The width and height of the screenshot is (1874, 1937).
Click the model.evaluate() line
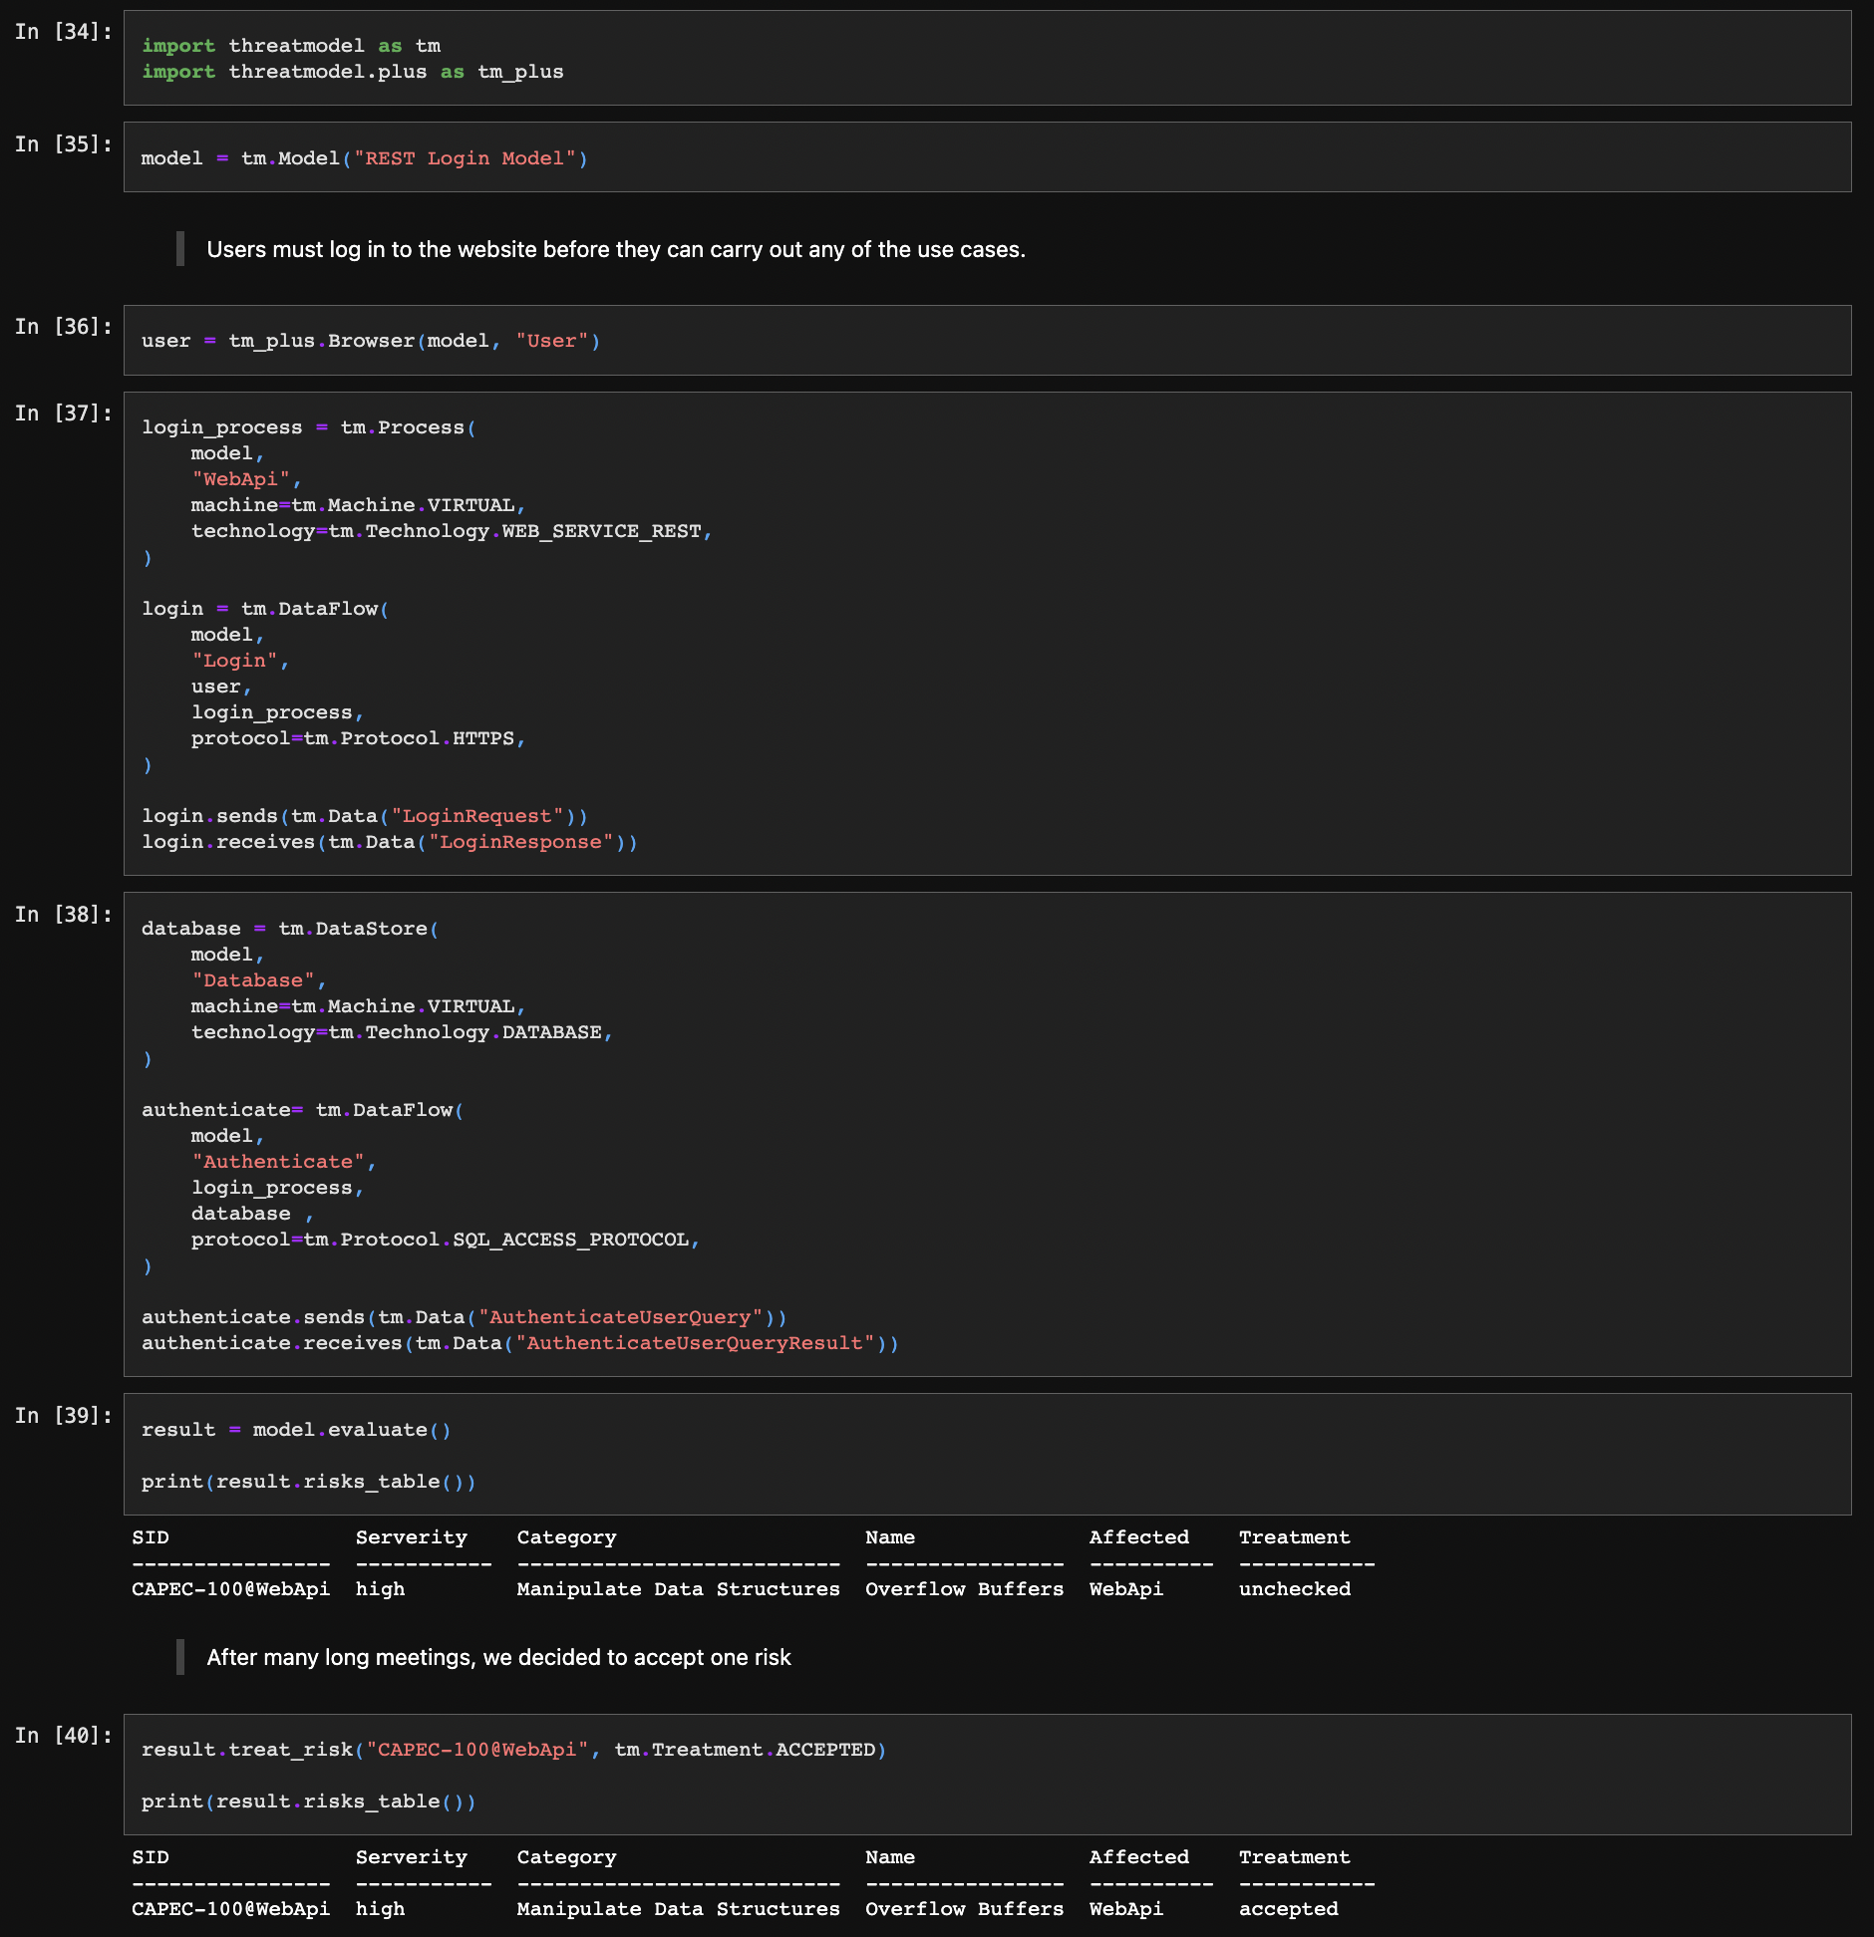[296, 1430]
